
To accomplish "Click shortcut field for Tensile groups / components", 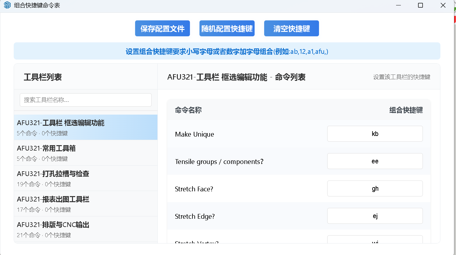I will tap(375, 161).
